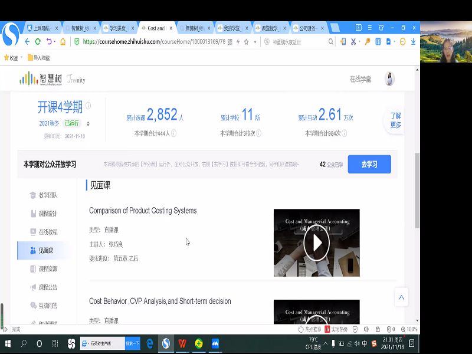Reload the page with the refresh icon
Screen dimensions: 472x354
(38, 42)
